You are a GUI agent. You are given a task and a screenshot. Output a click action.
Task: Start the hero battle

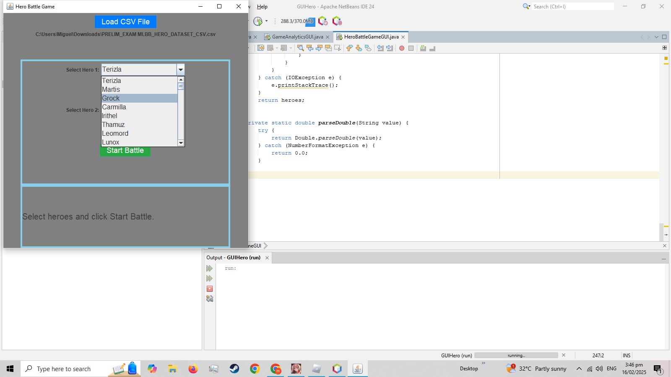pyautogui.click(x=125, y=151)
